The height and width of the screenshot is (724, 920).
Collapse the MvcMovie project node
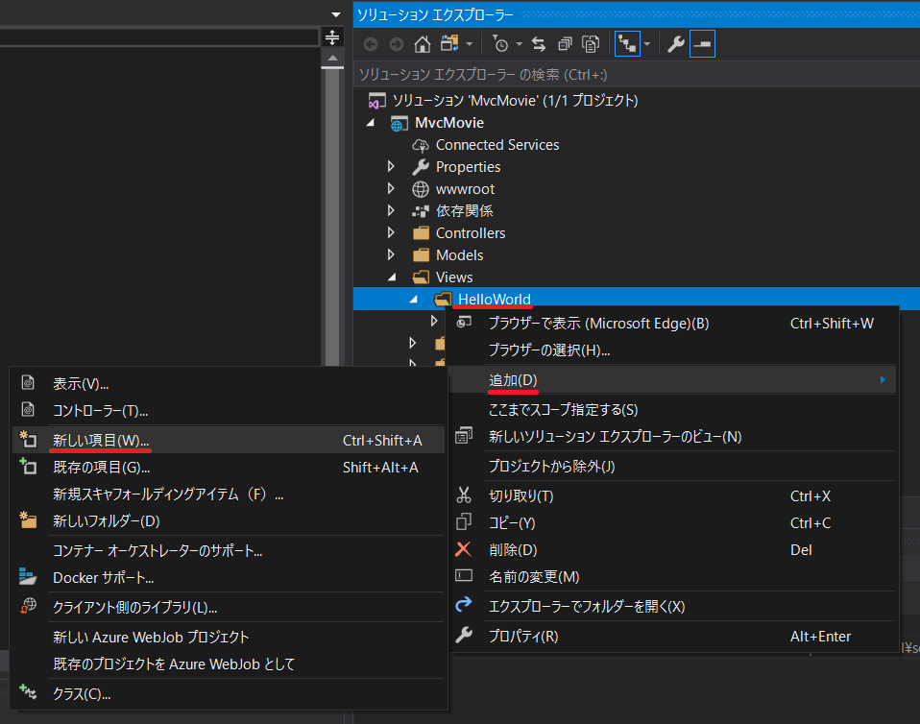coord(371,123)
